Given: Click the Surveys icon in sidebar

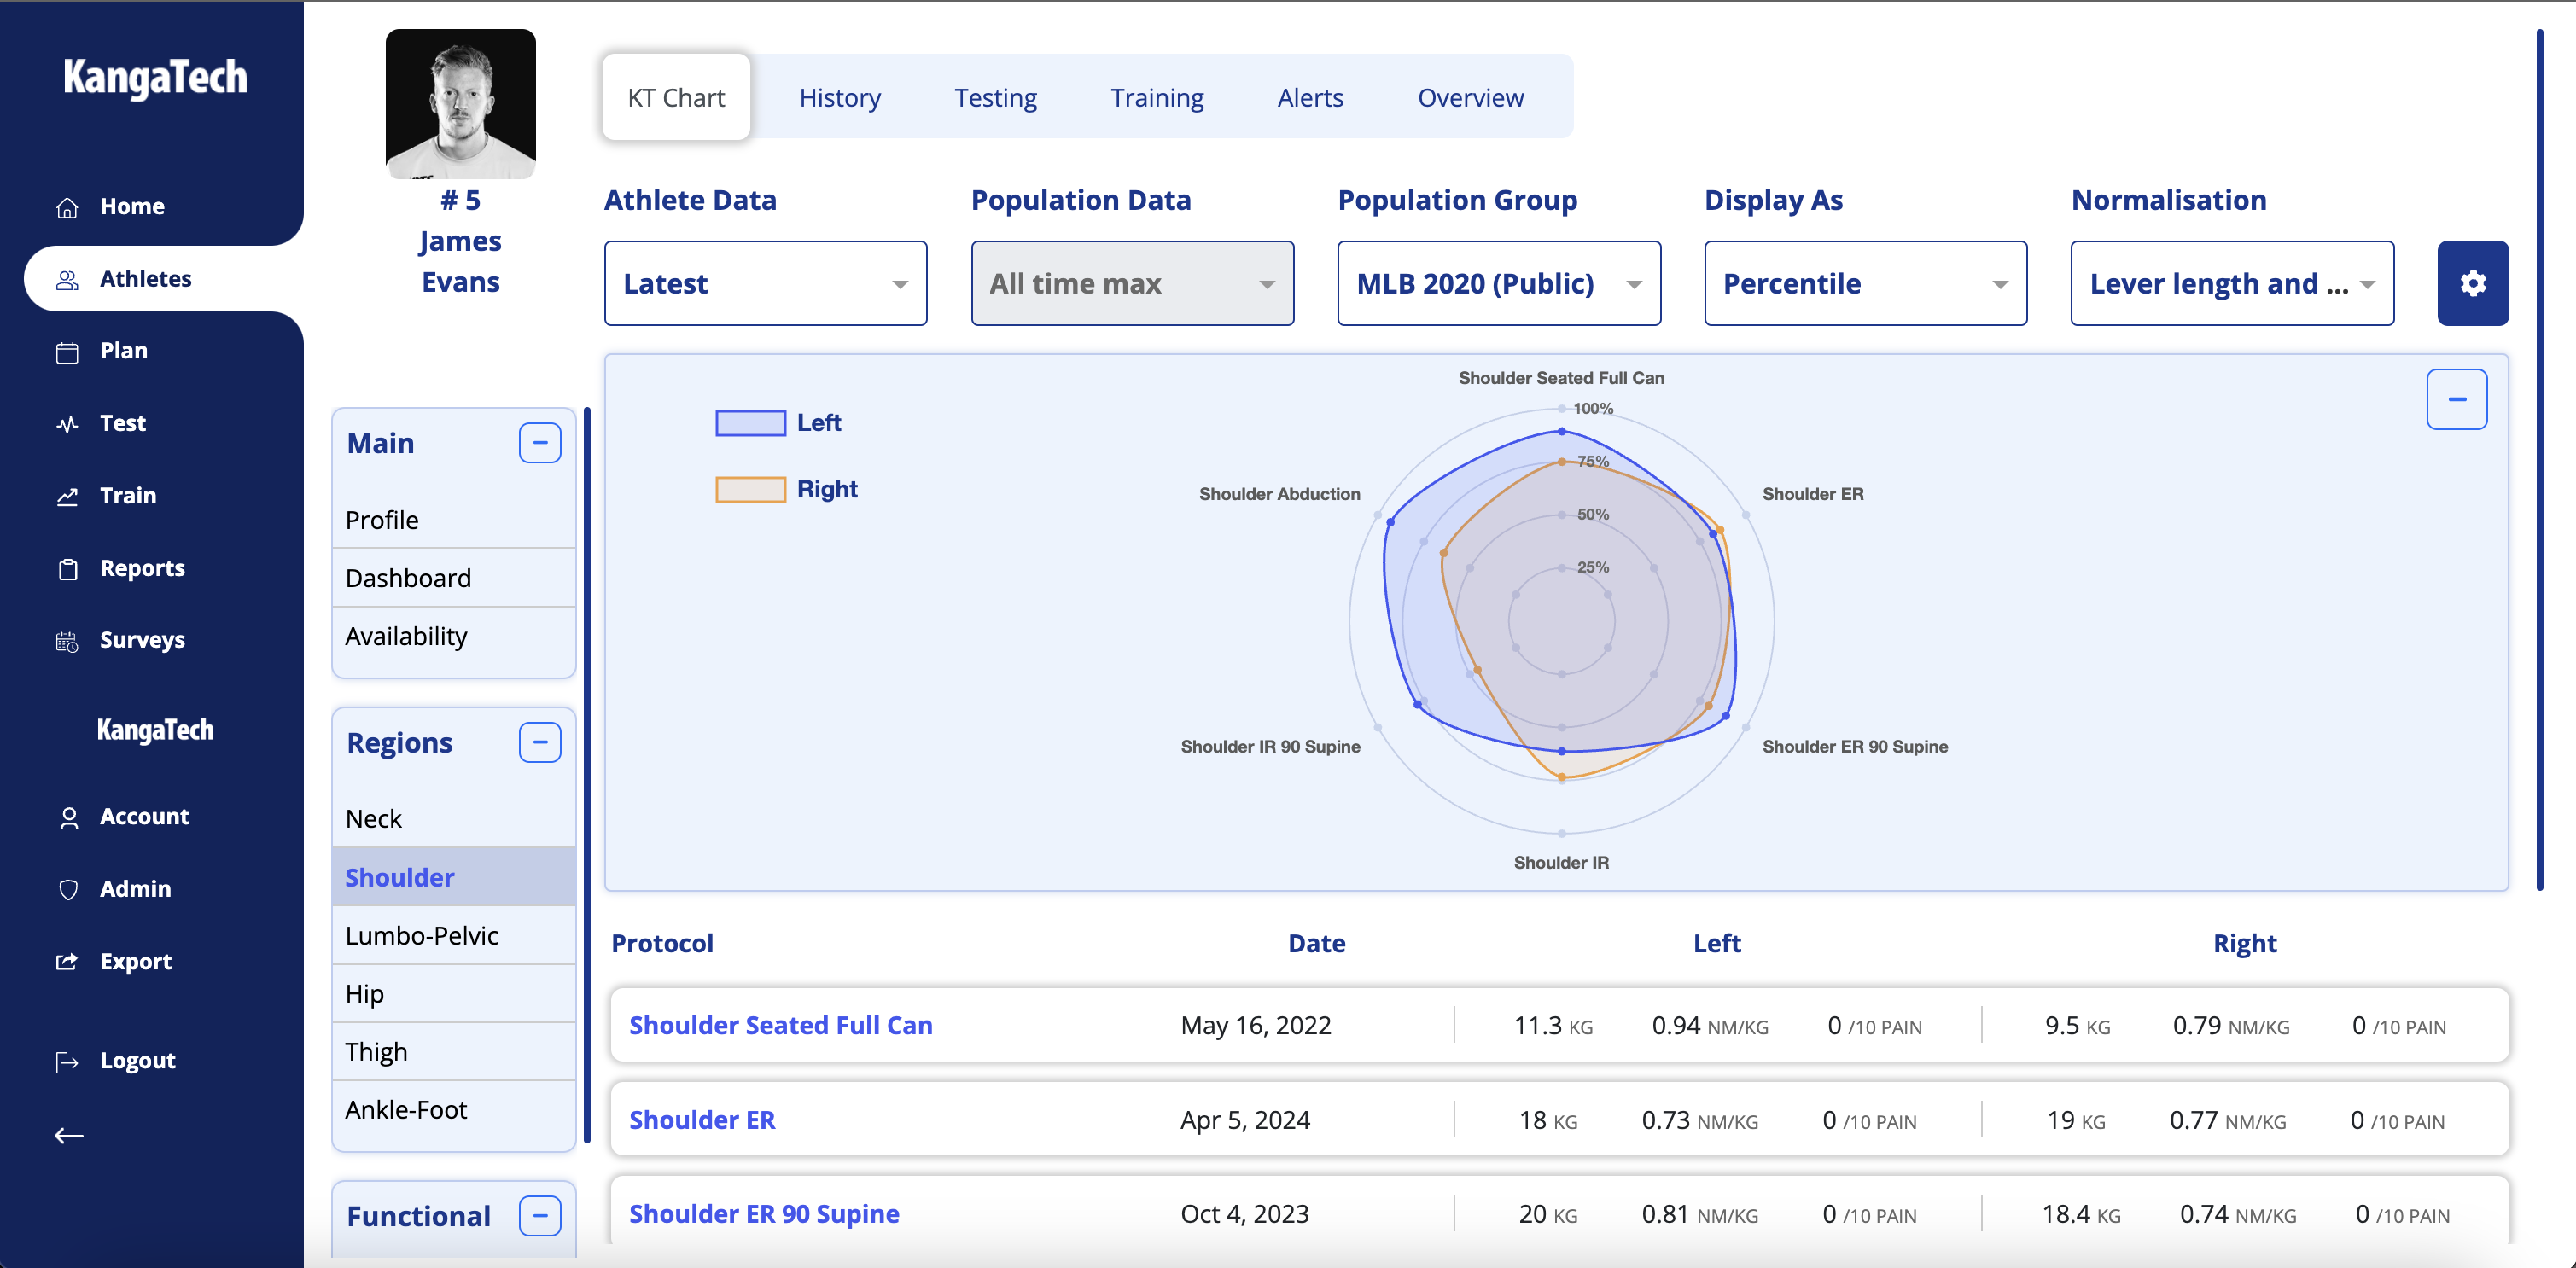Looking at the screenshot, I should (67, 641).
